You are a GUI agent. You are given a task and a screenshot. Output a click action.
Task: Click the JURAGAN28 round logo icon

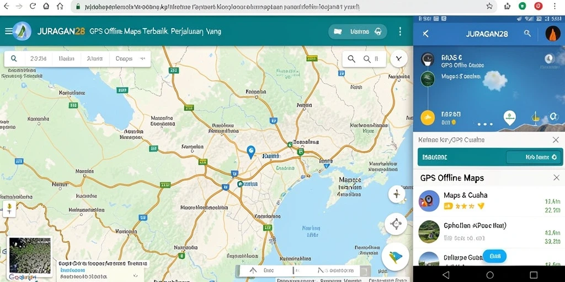click(22, 31)
